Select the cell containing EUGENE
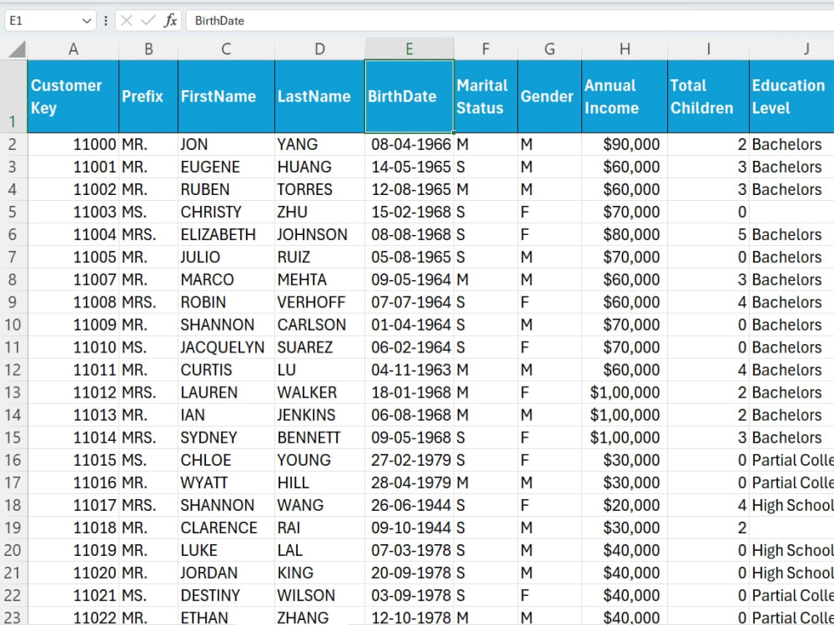The image size is (834, 625). [226, 167]
